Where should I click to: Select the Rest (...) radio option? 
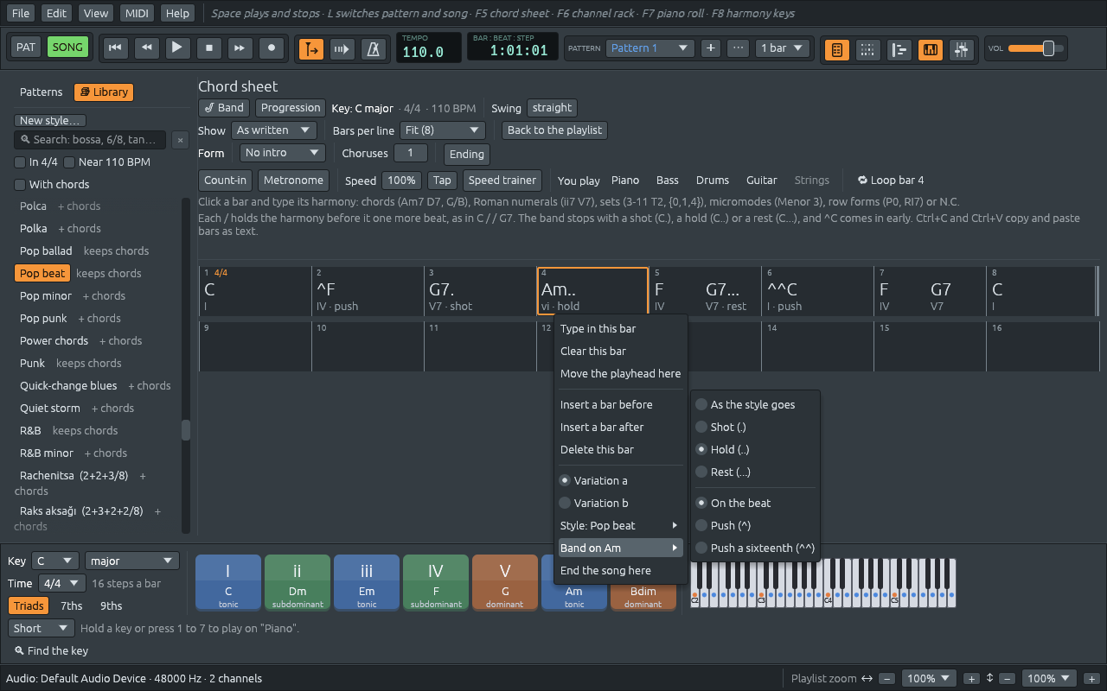point(701,472)
